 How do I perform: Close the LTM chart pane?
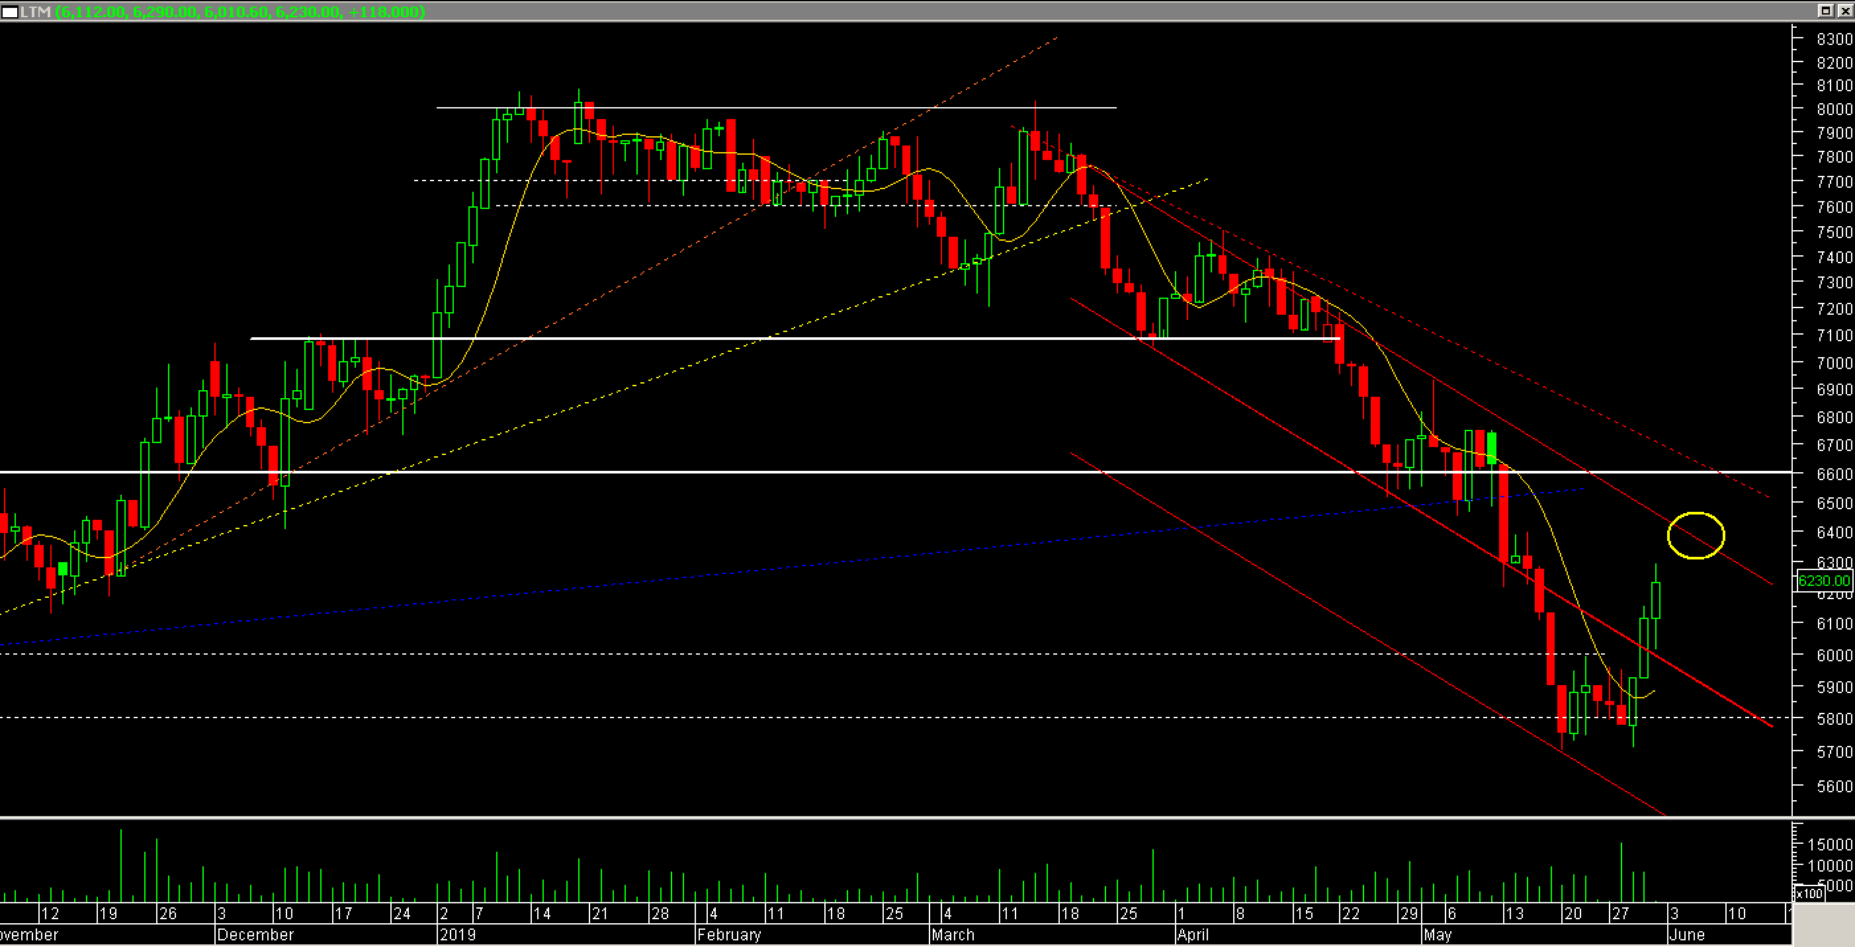[x=1844, y=10]
